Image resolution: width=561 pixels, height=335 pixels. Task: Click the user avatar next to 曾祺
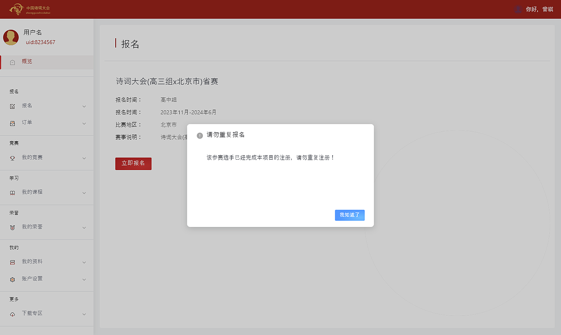[518, 9]
